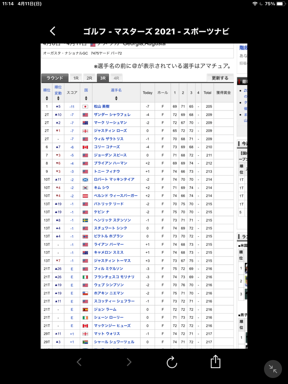Tap the browser previous page arrow
This screenshot has width=288, height=384.
point(79,362)
